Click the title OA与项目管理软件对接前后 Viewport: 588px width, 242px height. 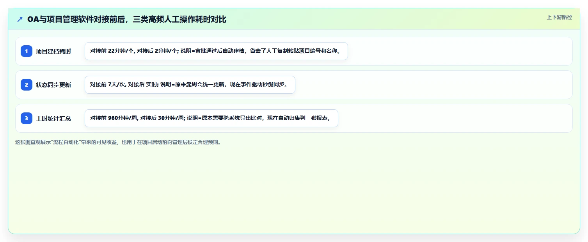coord(127,19)
